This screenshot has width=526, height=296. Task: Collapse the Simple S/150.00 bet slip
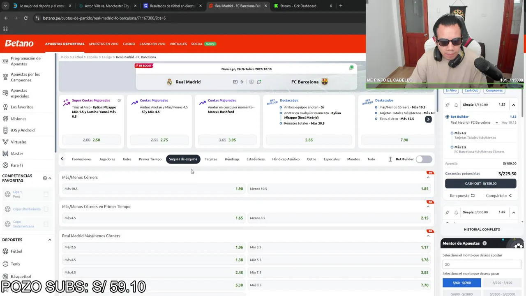pos(514,105)
